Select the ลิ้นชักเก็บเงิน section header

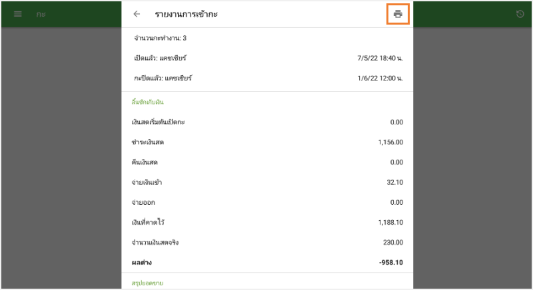(x=148, y=102)
